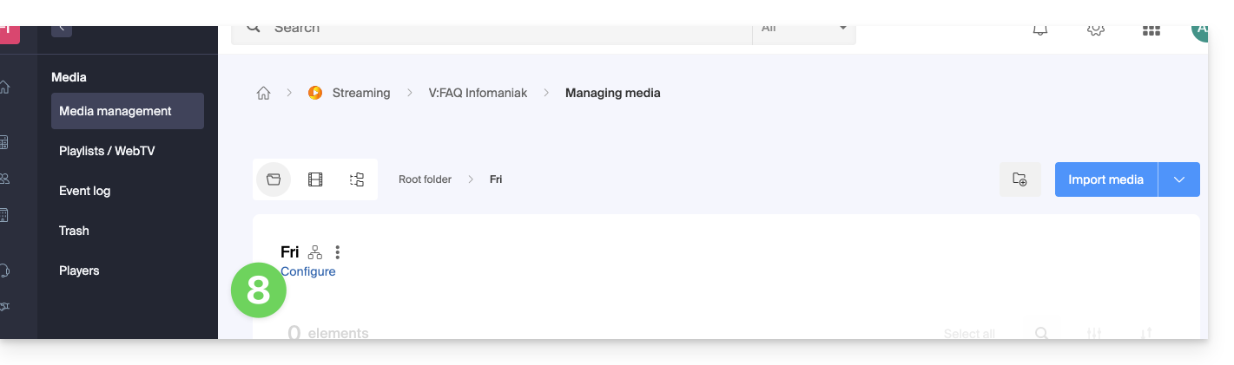Click the new folder icon button
This screenshot has width=1234, height=365.
pyautogui.click(x=1020, y=179)
